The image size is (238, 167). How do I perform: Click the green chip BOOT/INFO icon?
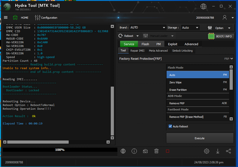click(x=211, y=36)
